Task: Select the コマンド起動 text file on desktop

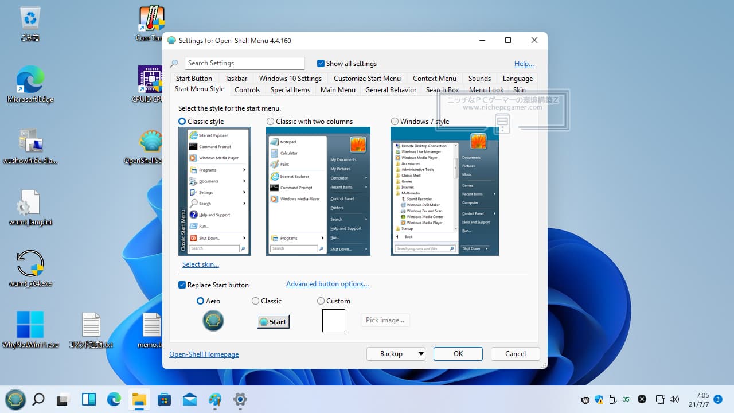Action: (91, 330)
